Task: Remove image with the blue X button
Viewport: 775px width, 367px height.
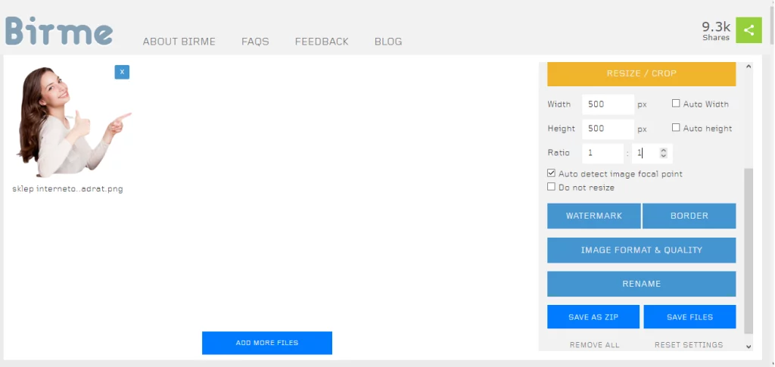Action: 122,72
